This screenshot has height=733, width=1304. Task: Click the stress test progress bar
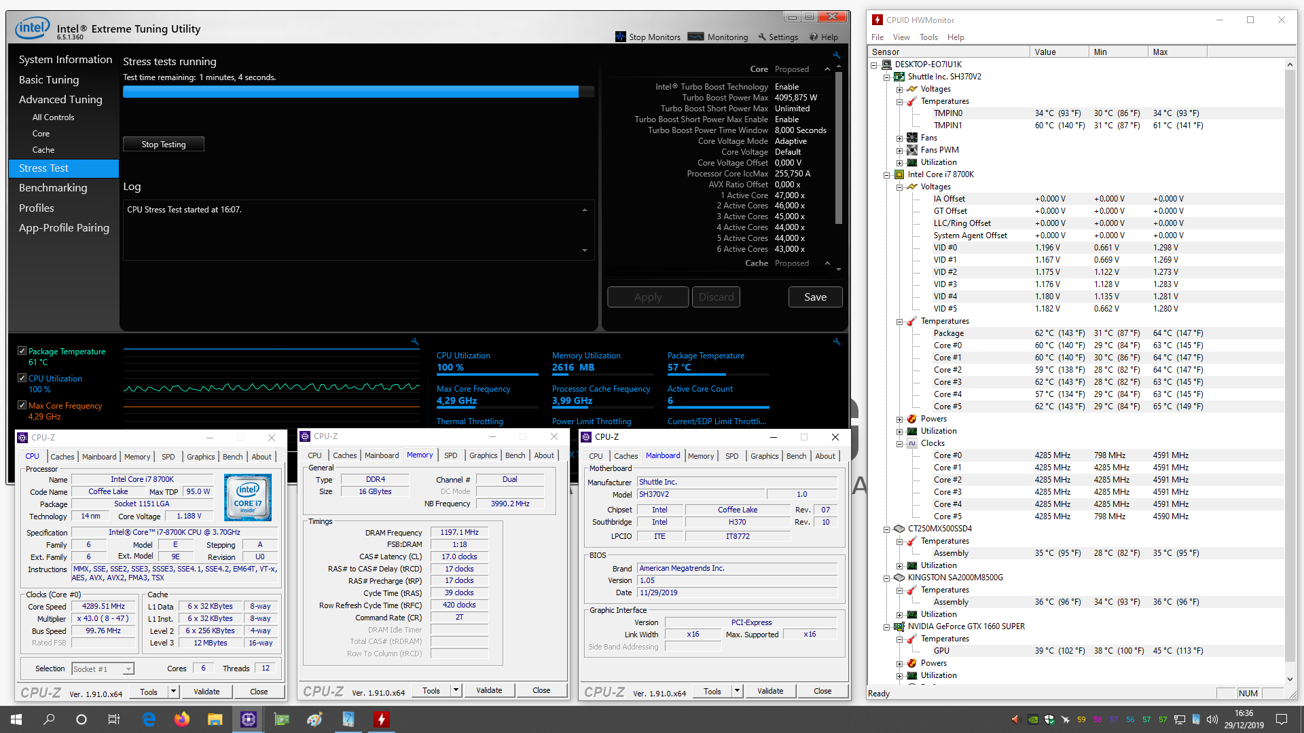(x=359, y=92)
